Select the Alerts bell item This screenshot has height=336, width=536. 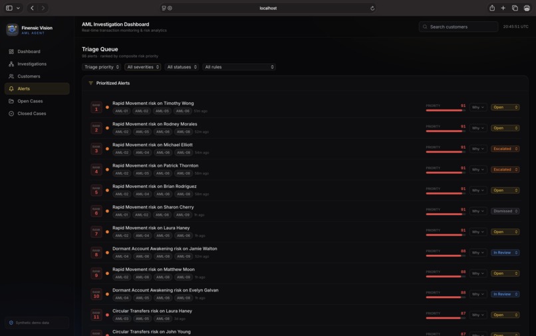tap(37, 89)
